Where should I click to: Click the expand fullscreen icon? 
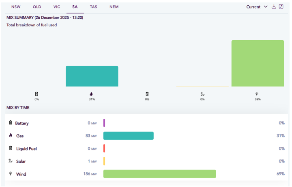pos(281,7)
